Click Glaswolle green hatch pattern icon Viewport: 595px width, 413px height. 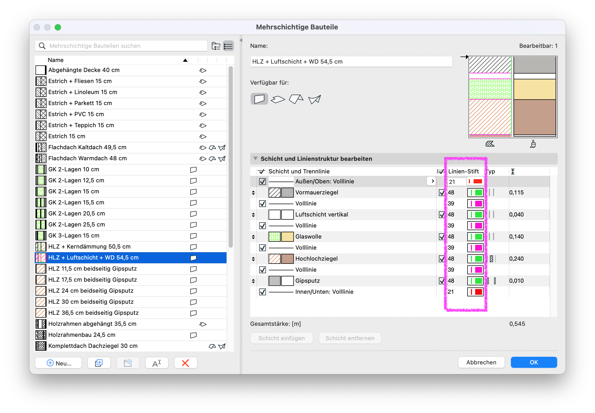[x=274, y=237]
